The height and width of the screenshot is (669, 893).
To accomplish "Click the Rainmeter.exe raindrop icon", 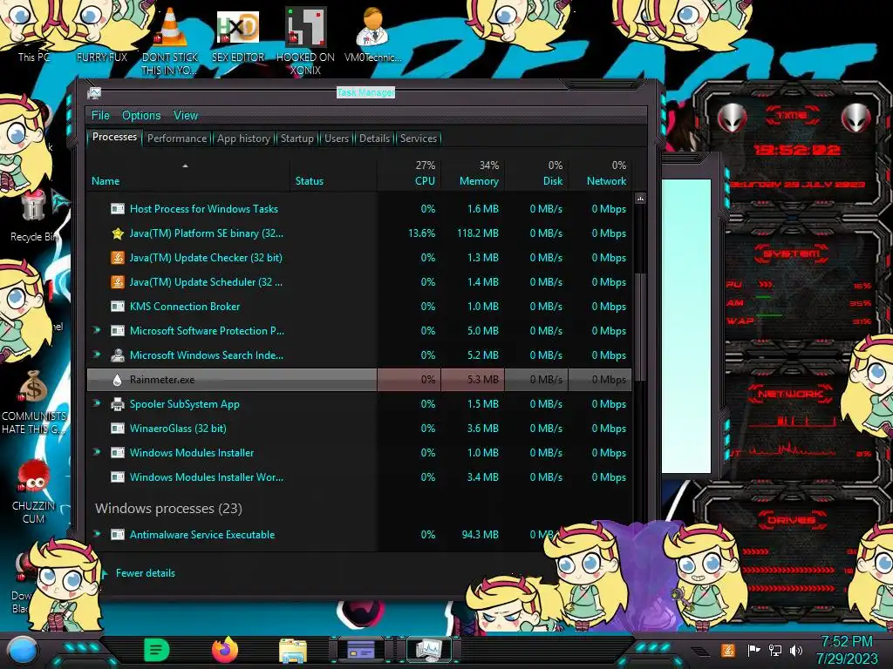I will coord(118,380).
